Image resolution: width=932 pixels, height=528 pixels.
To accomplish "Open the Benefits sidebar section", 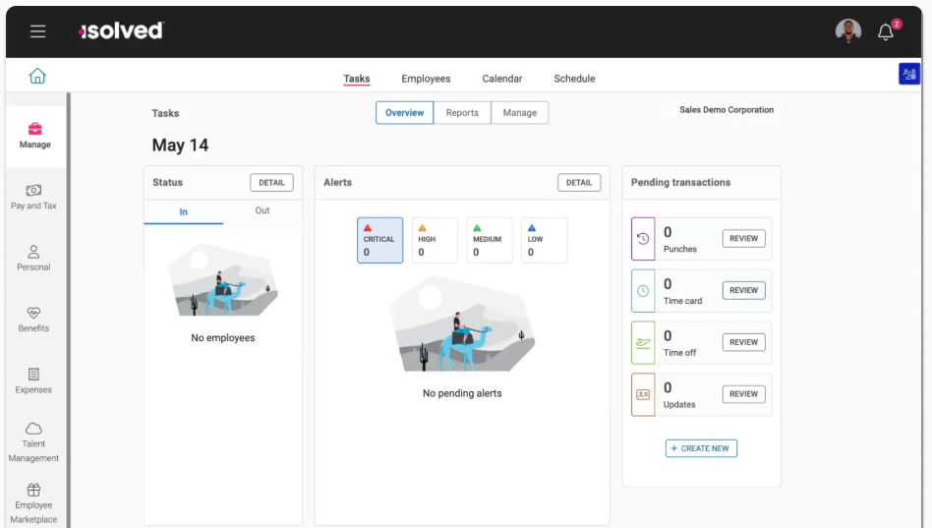I will click(33, 319).
